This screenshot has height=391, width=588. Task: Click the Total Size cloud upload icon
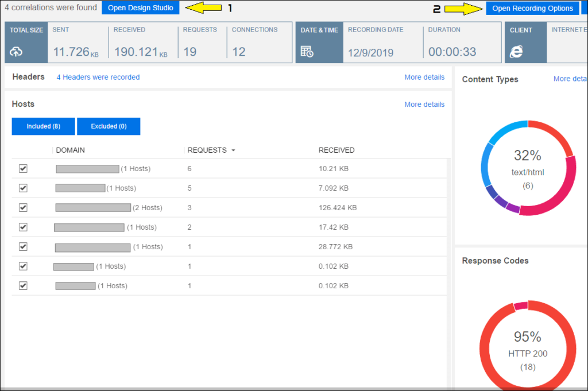pyautogui.click(x=16, y=52)
